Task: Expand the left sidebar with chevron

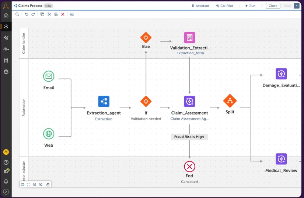Action: (6, 191)
